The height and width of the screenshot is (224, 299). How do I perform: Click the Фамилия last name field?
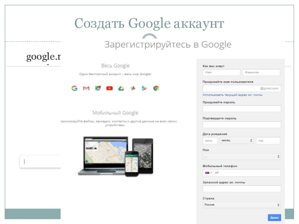pos(261,72)
